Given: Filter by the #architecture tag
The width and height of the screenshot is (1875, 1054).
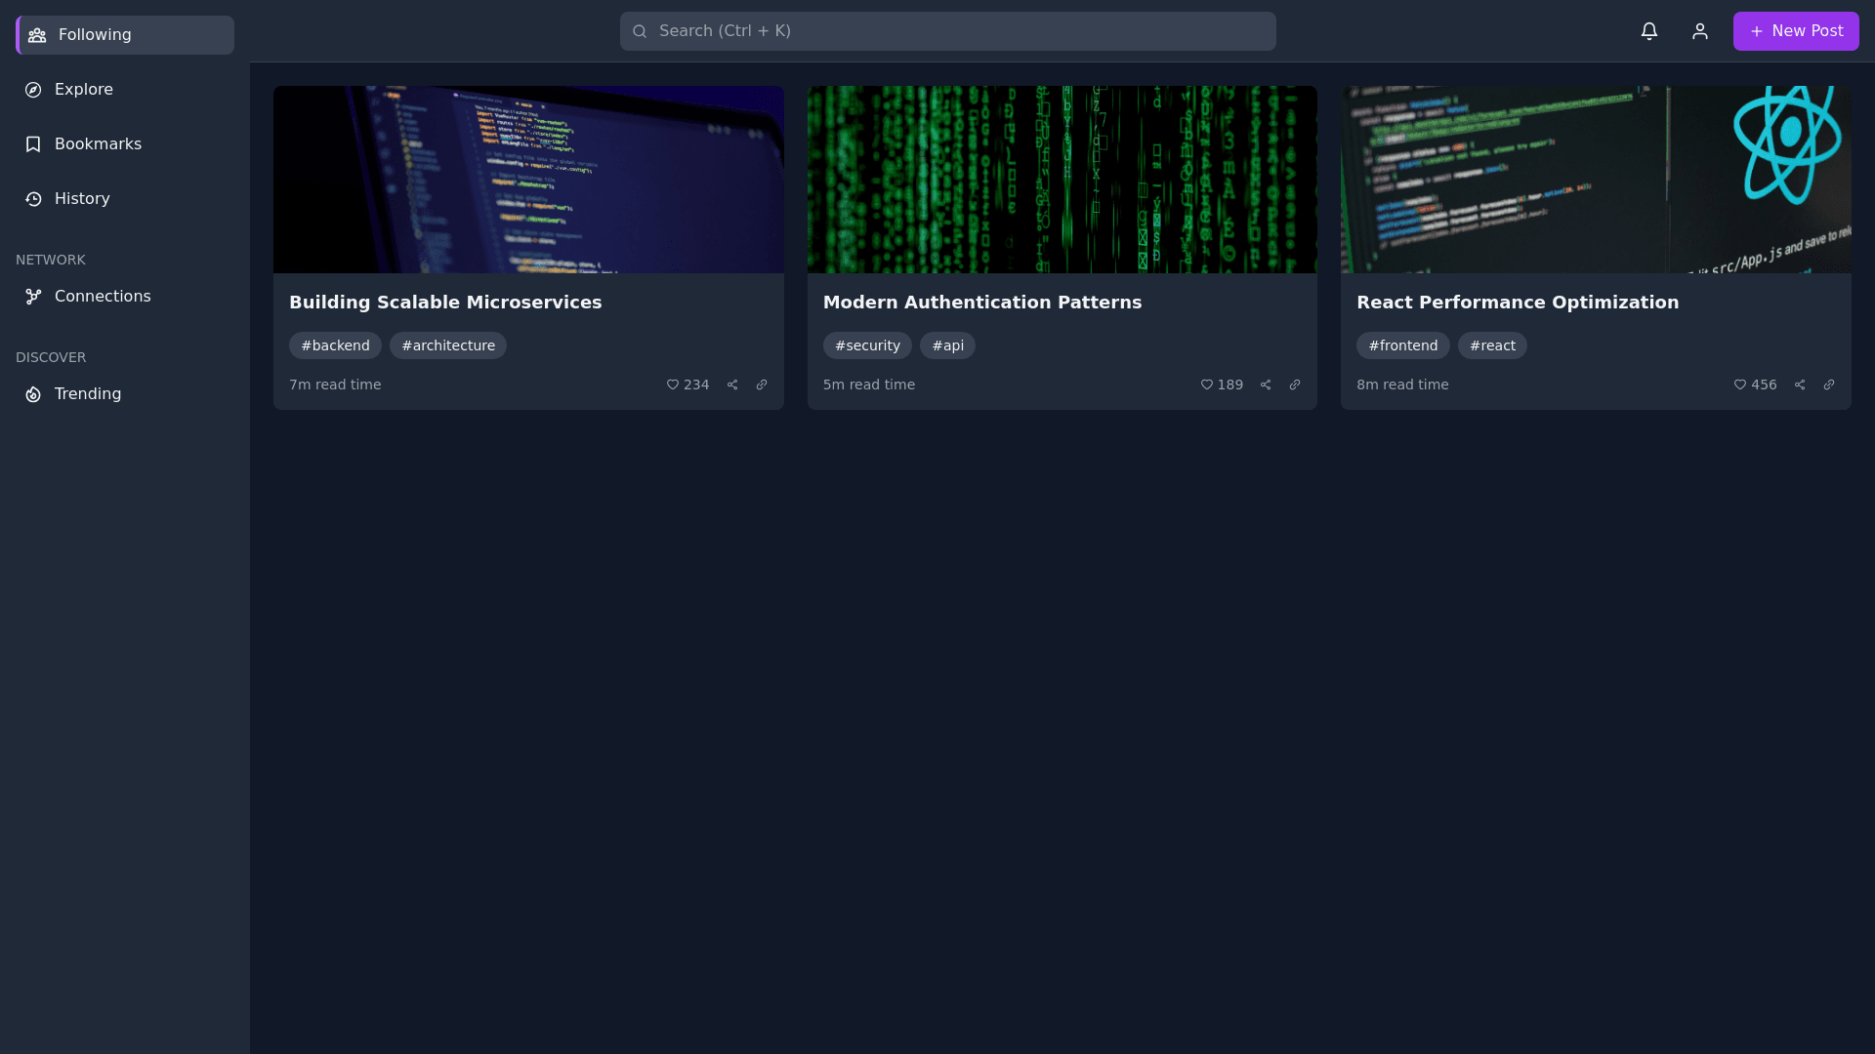Looking at the screenshot, I should 447,345.
